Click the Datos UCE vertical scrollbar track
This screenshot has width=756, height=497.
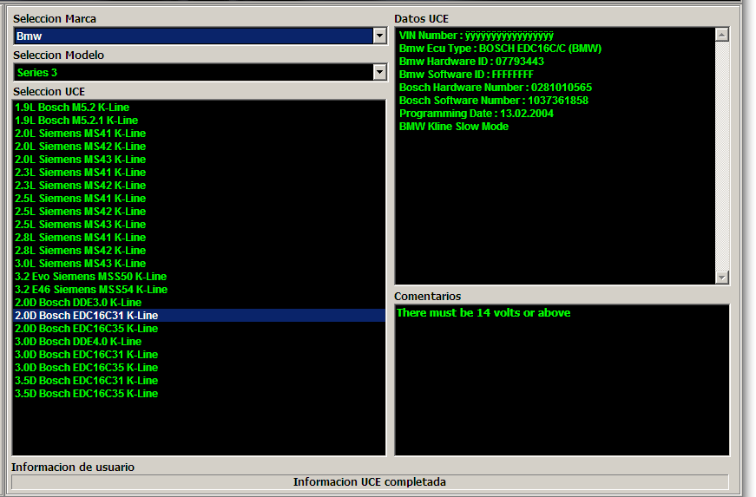722,155
